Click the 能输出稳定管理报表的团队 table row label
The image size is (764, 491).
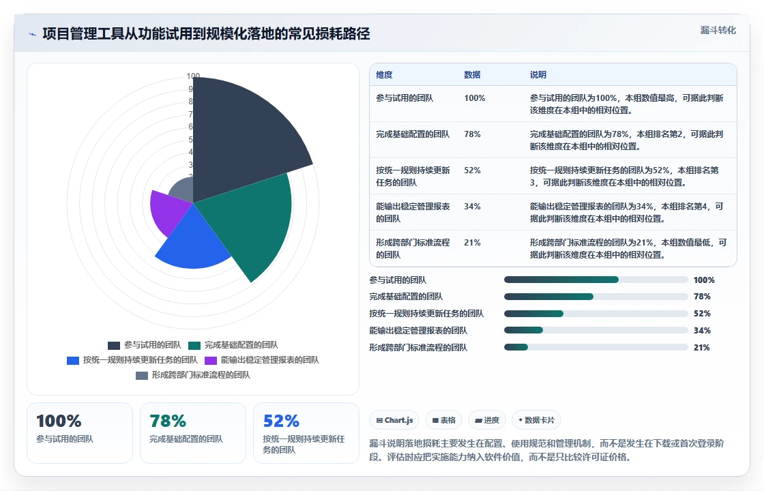pyautogui.click(x=413, y=212)
